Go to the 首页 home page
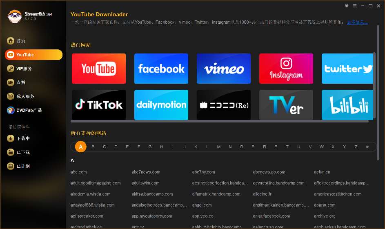The height and width of the screenshot is (229, 385). point(21,41)
